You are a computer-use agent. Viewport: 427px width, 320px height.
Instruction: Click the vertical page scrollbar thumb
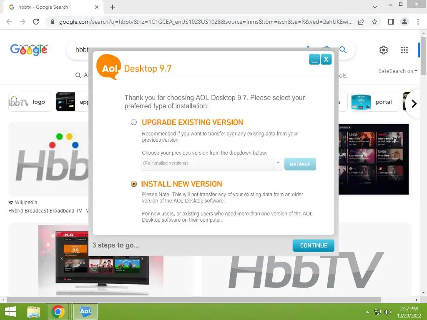(423, 56)
